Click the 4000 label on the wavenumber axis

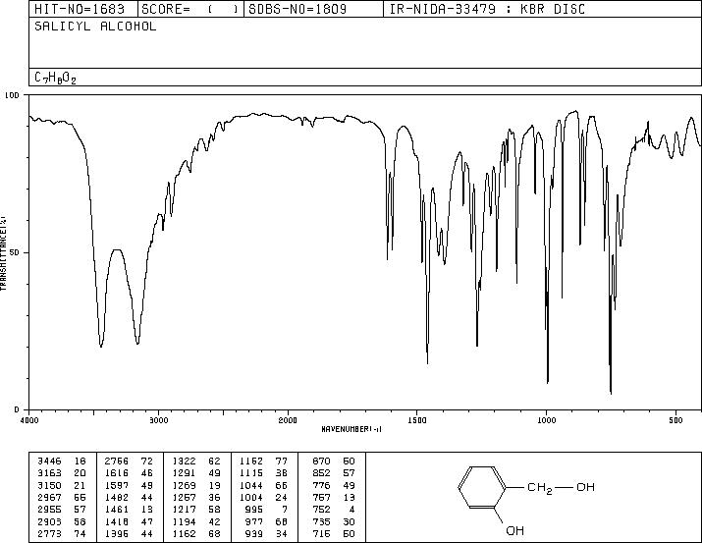(x=29, y=420)
